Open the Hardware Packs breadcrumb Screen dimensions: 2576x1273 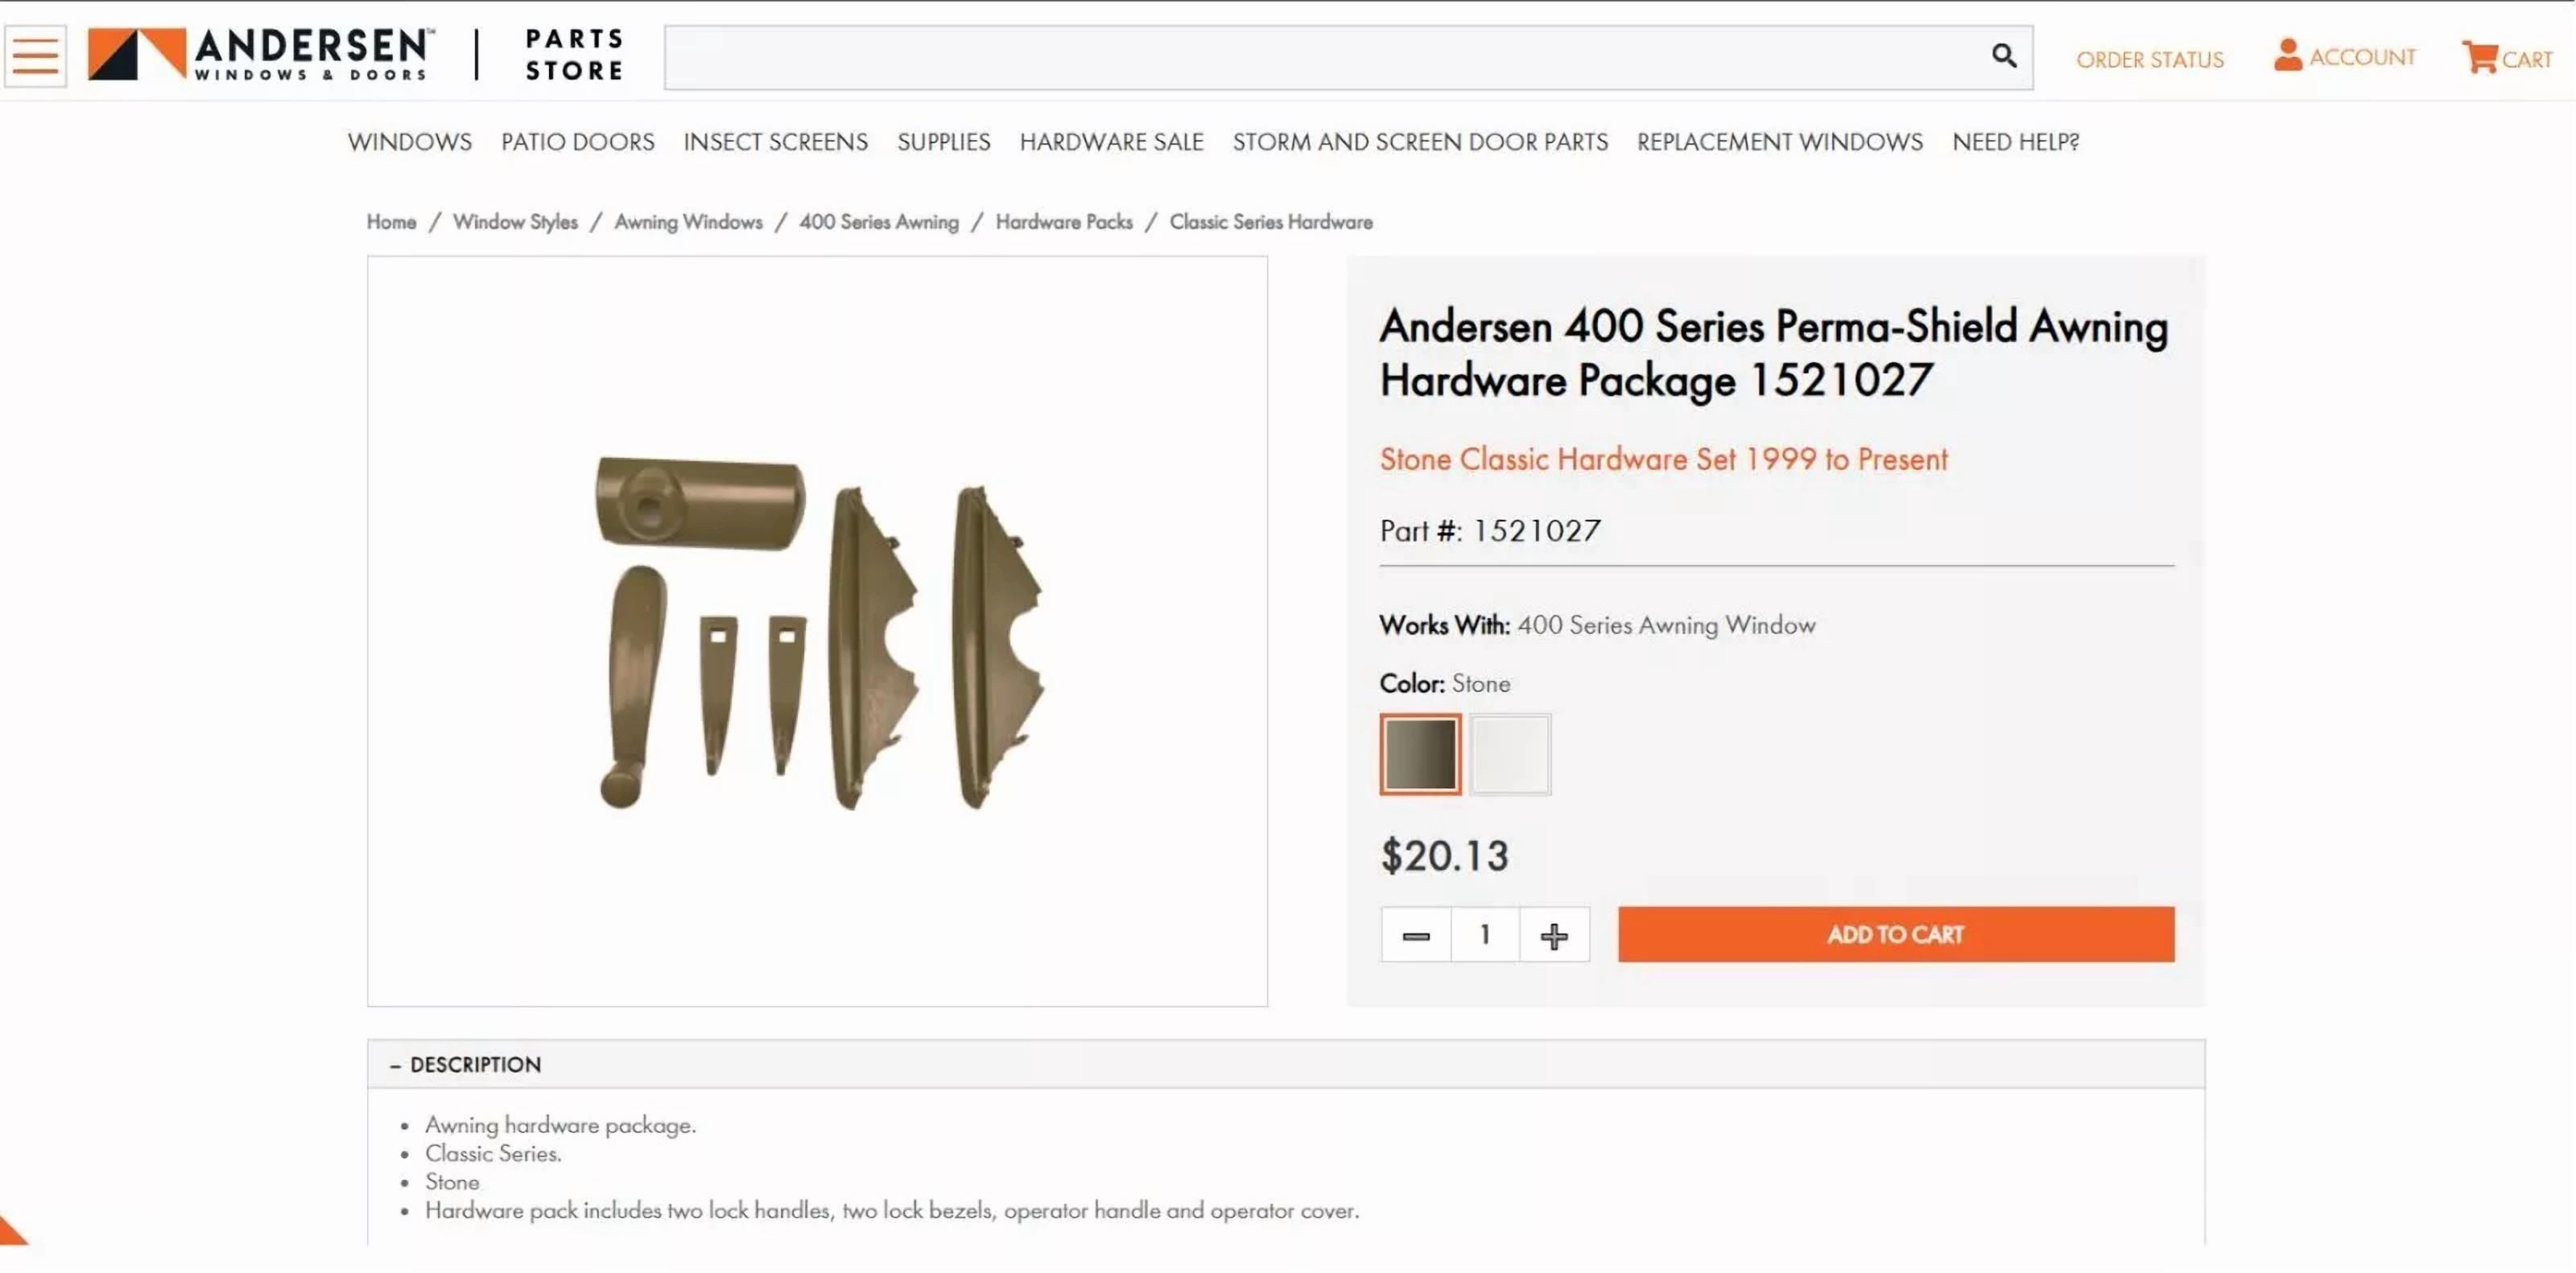point(1064,222)
